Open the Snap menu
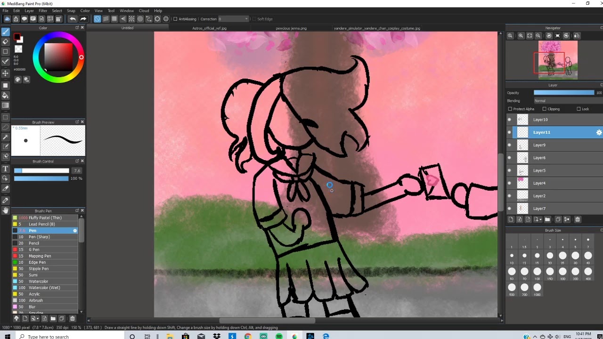Image resolution: width=603 pixels, height=339 pixels. point(71,10)
